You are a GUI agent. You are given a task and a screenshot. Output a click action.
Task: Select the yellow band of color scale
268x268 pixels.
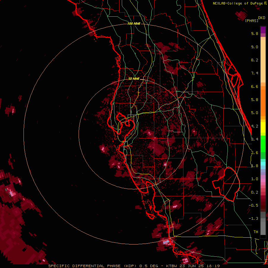[x=263, y=127]
